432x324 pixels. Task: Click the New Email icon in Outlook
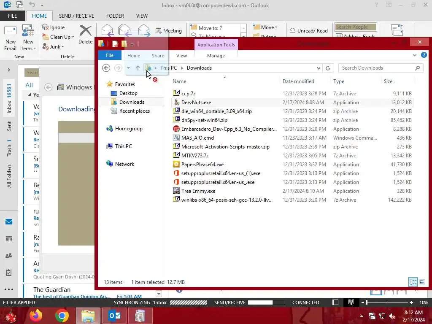10,38
